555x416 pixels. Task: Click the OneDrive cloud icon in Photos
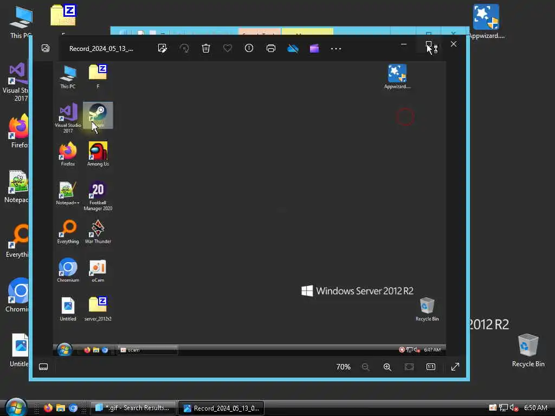293,48
